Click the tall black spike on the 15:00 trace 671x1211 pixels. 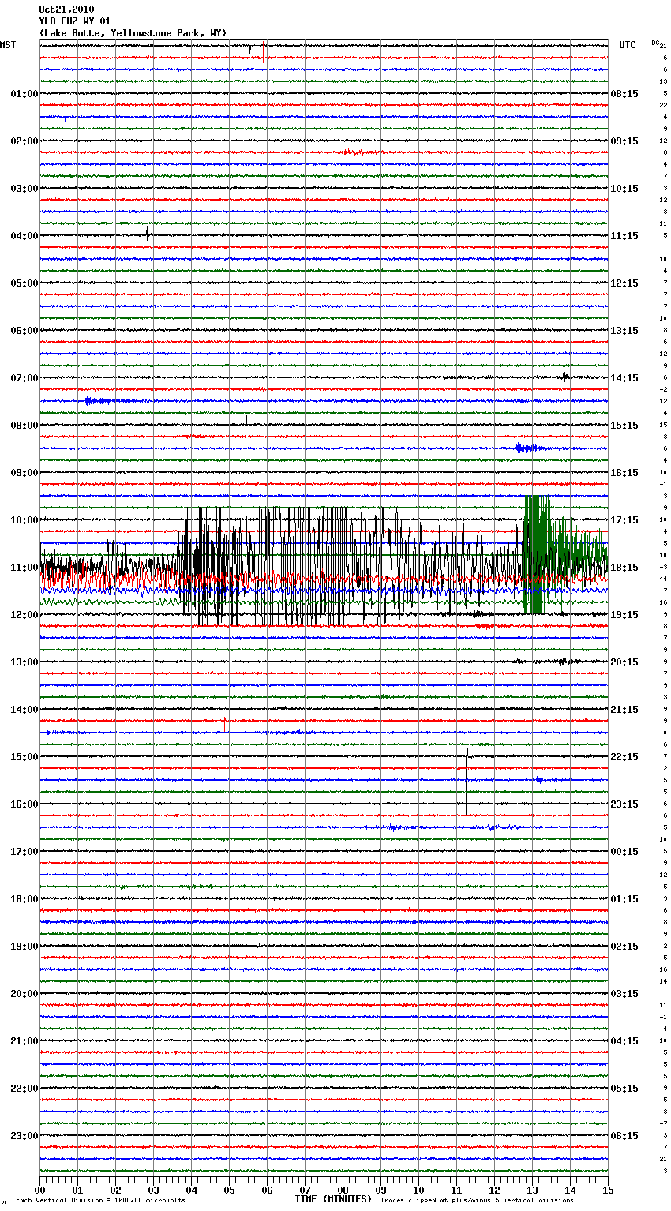(467, 775)
